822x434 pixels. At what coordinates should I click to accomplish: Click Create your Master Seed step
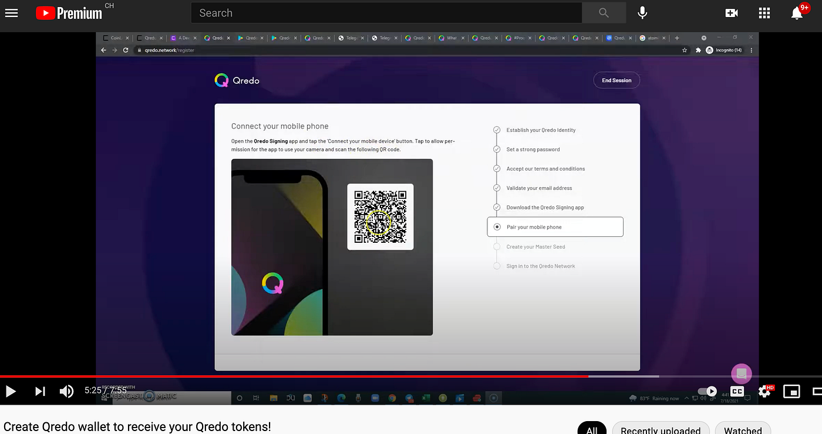pos(535,247)
